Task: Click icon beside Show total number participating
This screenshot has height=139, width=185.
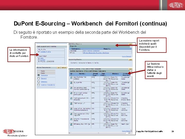Action: click(x=71, y=93)
